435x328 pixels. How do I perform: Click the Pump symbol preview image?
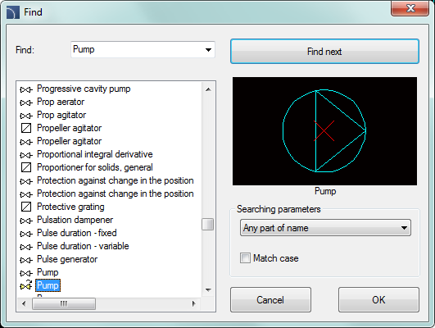[x=324, y=131]
